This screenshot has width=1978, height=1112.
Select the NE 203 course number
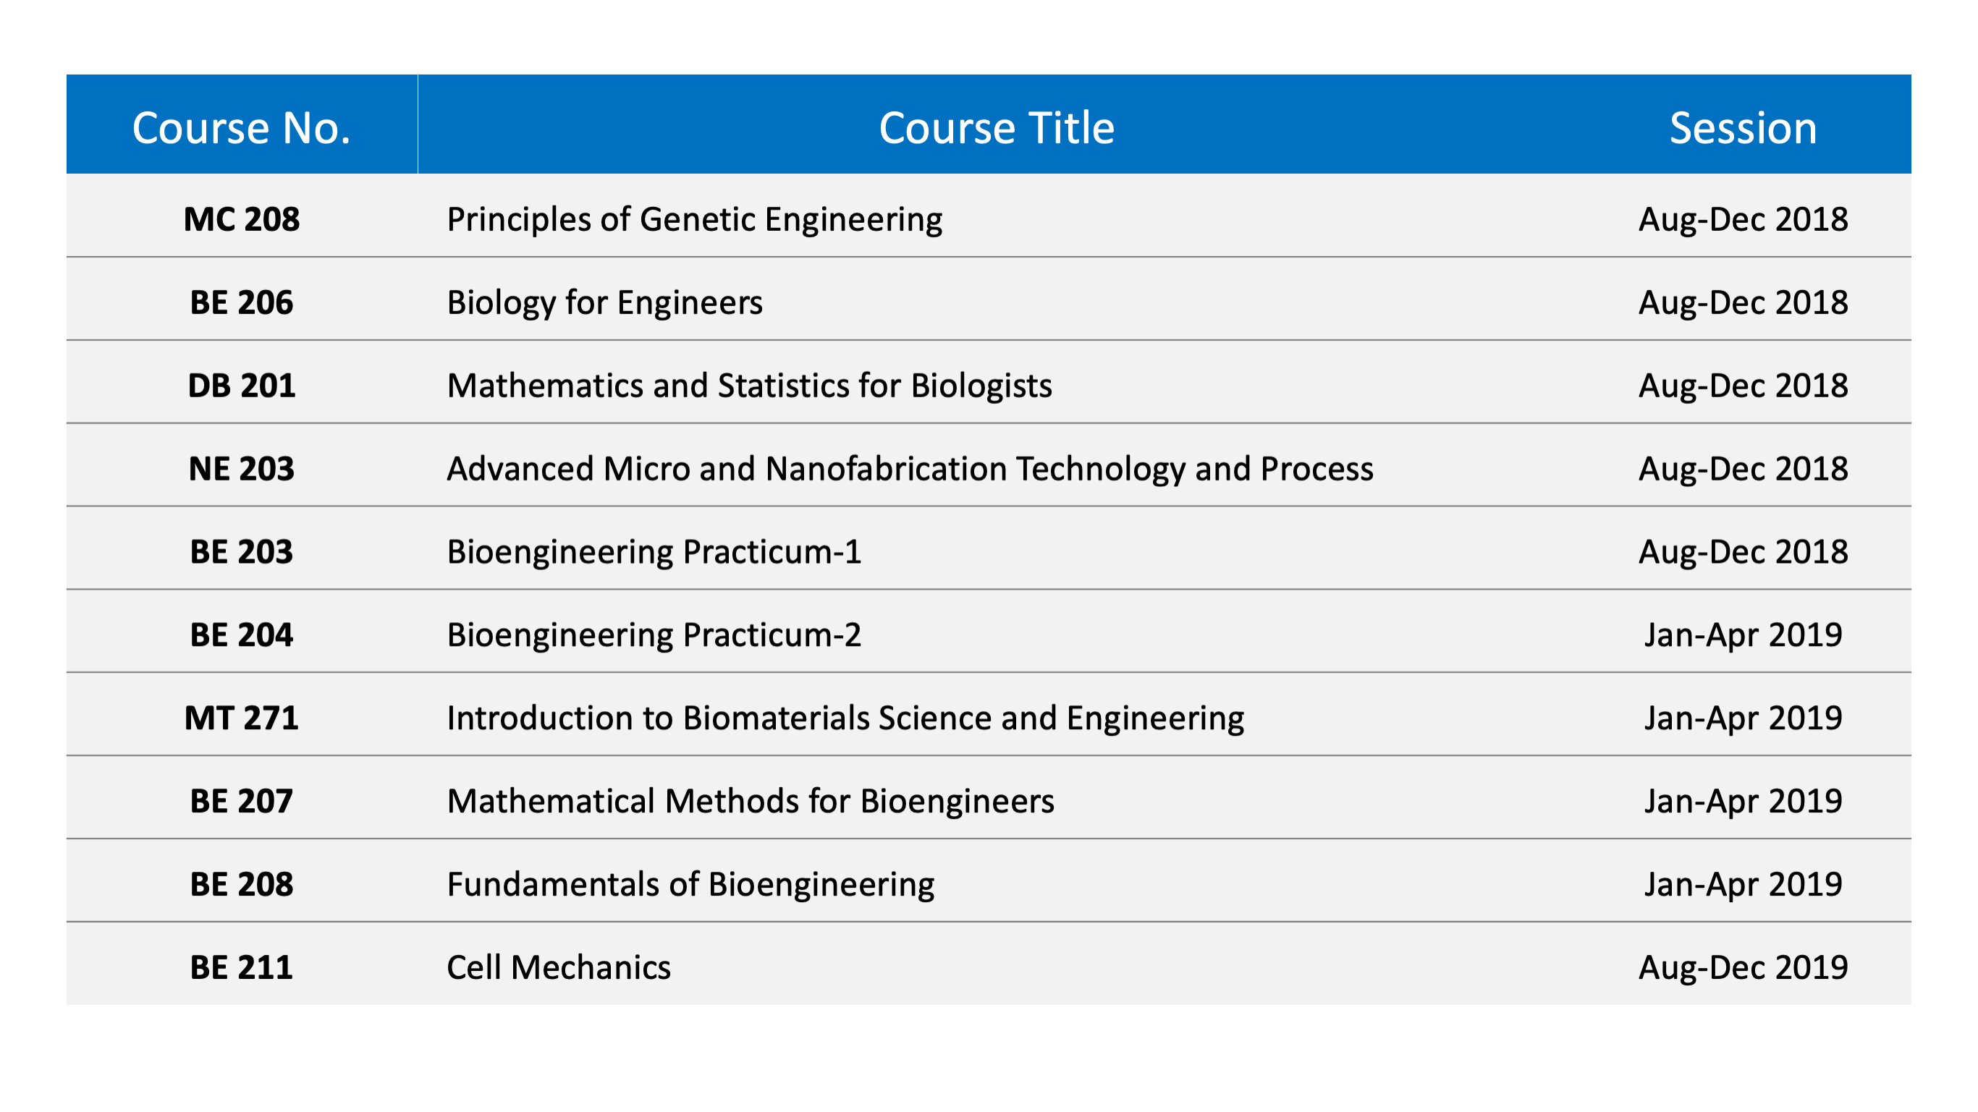pos(241,469)
